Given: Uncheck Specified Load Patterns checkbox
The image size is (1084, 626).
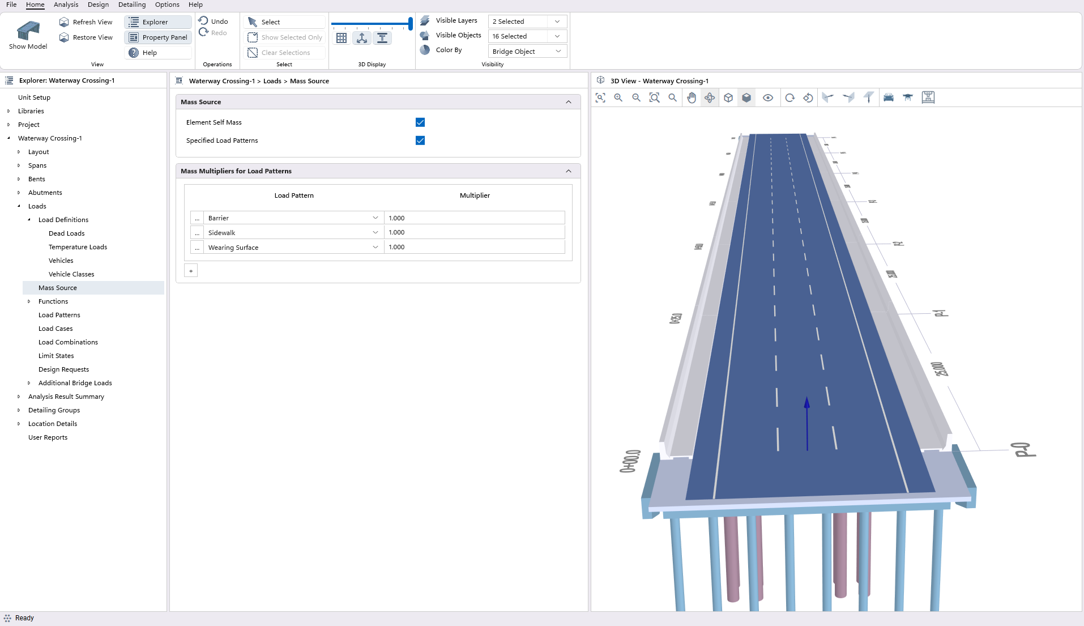Looking at the screenshot, I should (420, 140).
